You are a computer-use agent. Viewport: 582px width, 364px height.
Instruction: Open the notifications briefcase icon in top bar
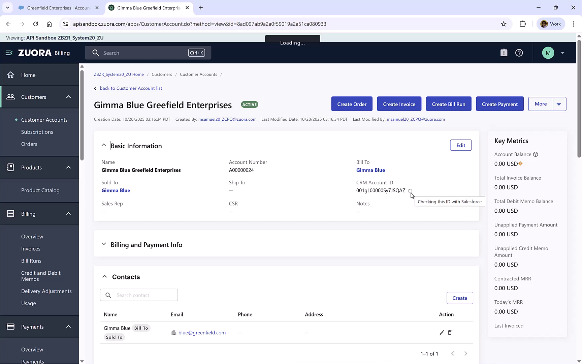pyautogui.click(x=504, y=53)
